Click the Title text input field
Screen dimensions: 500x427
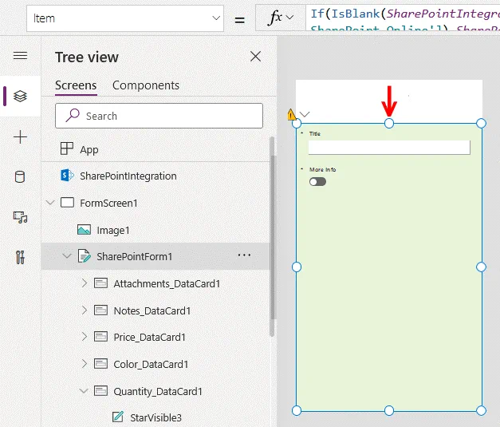(388, 148)
